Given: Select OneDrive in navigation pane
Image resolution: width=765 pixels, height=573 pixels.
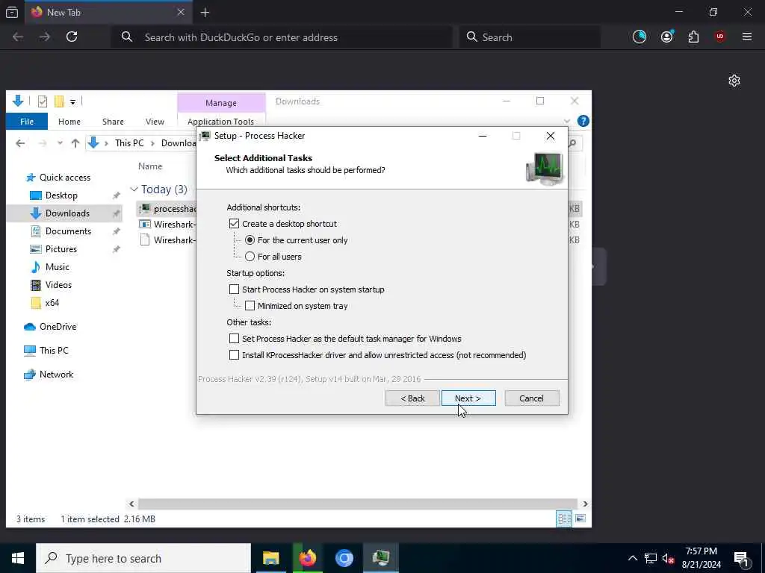Looking at the screenshot, I should point(58,327).
